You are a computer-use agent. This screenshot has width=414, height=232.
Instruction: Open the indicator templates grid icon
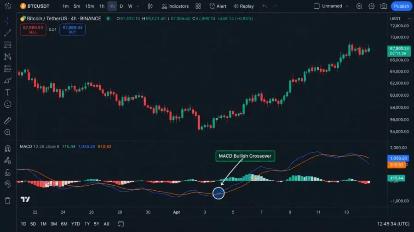(x=198, y=6)
